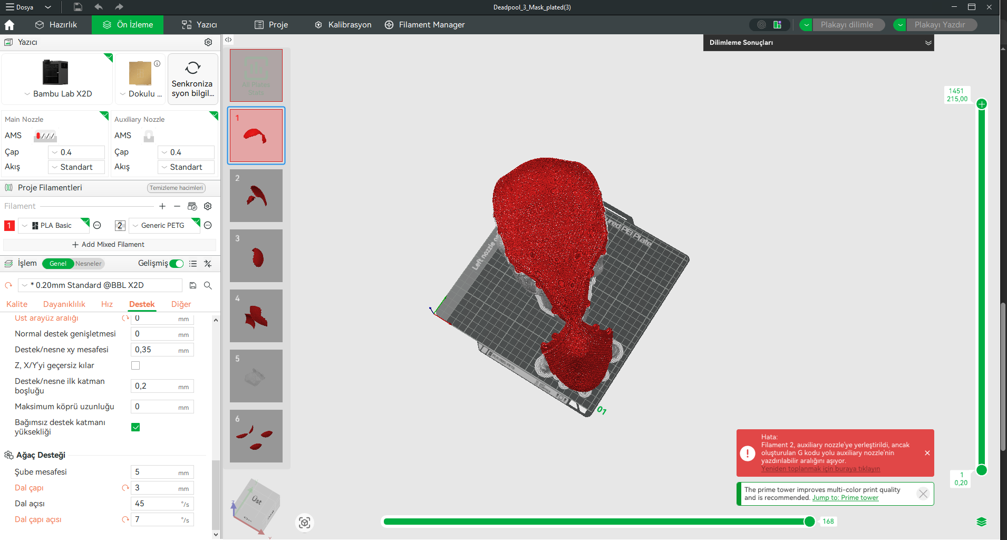1007x540 pixels.
Task: Click the Şube mesafesi input field
Action: coord(162,472)
